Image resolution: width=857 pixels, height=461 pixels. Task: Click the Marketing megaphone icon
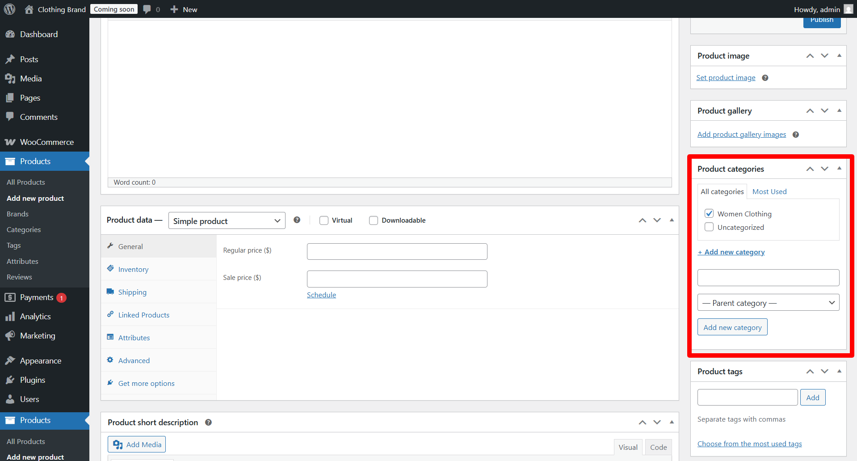click(x=10, y=336)
